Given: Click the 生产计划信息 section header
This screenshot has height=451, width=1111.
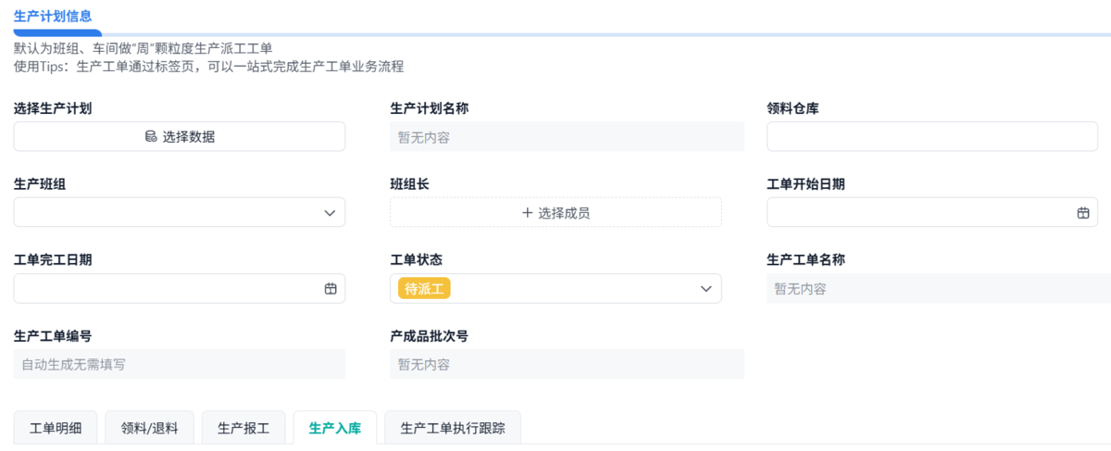Looking at the screenshot, I should (x=53, y=16).
